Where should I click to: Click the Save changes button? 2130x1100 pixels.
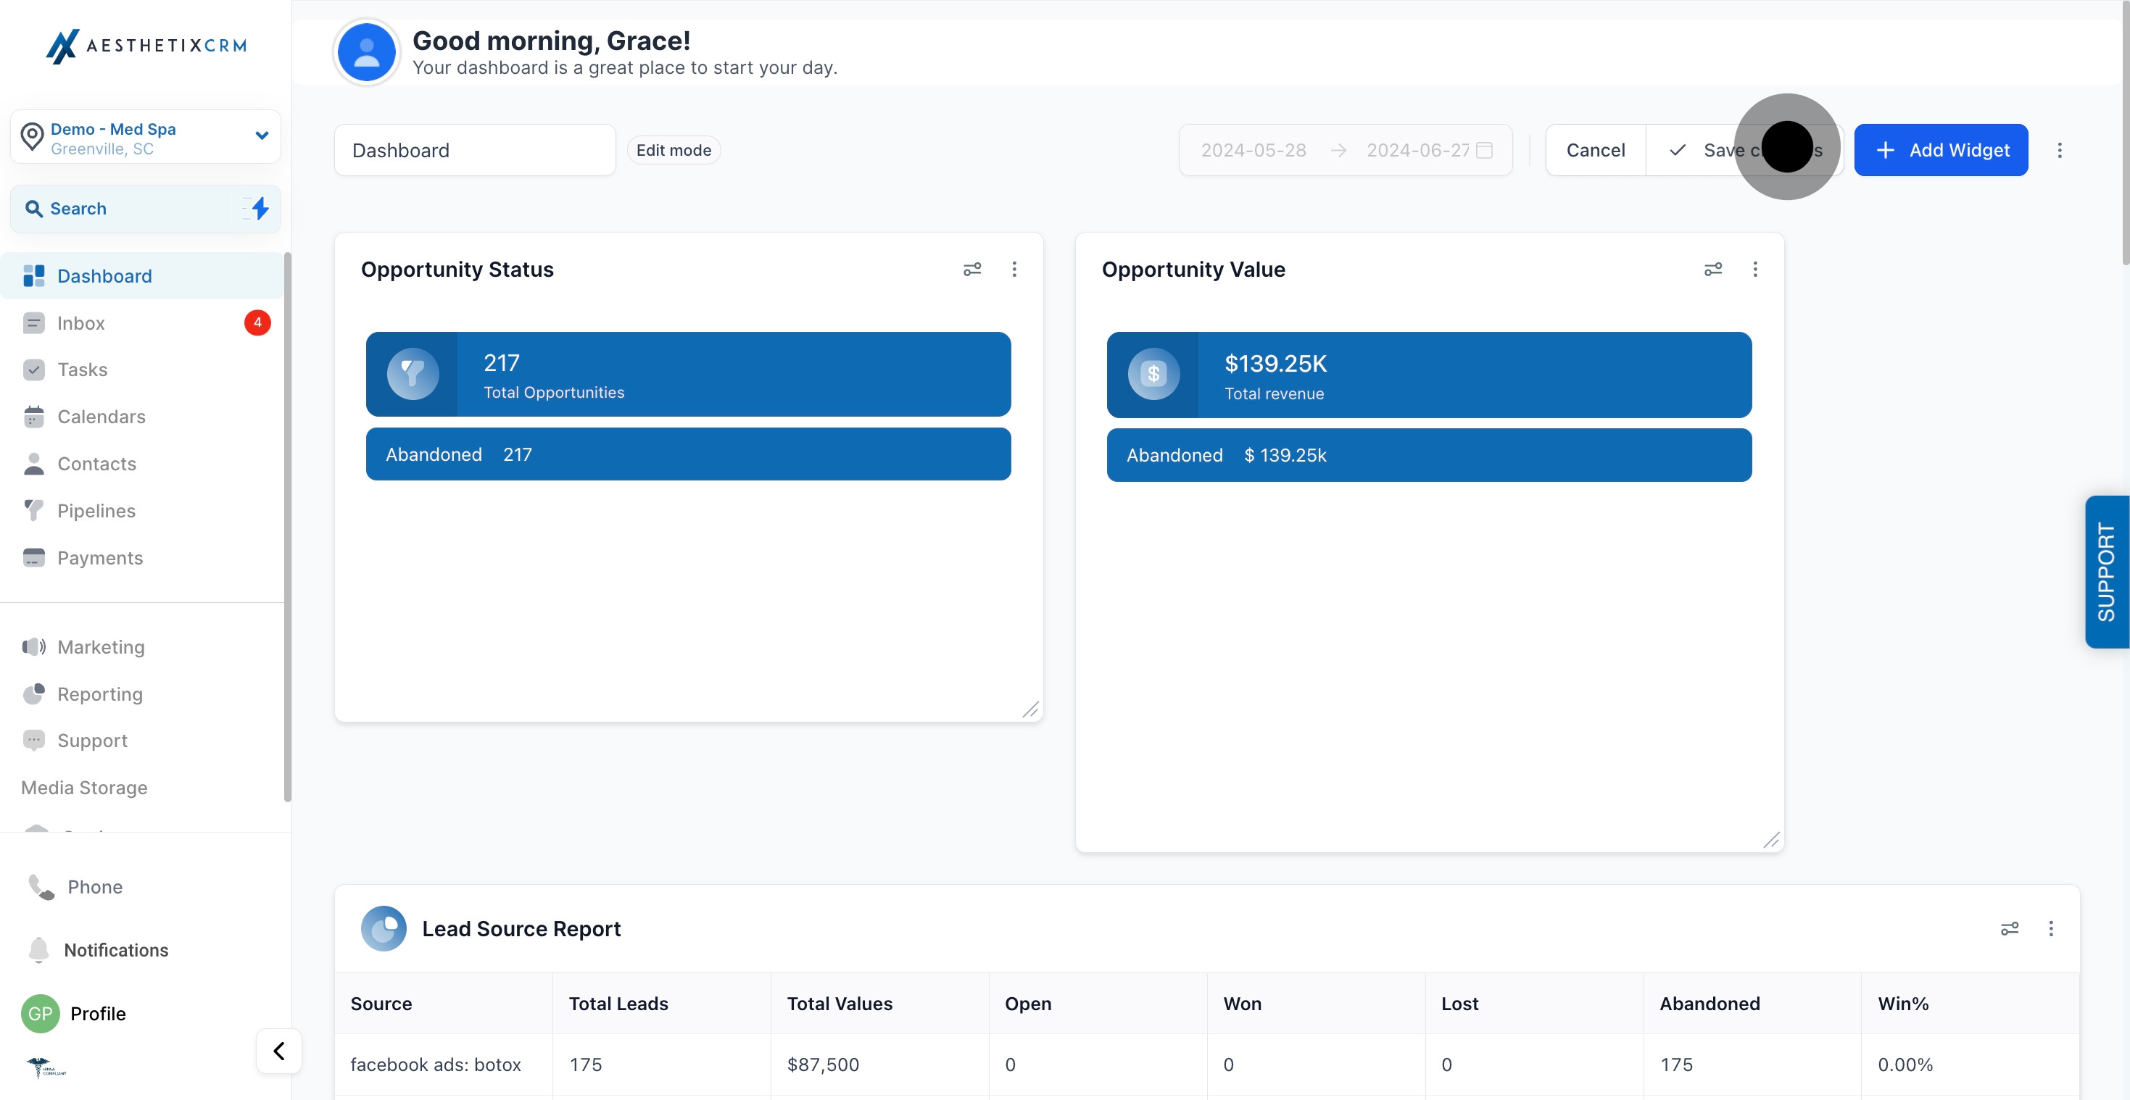[1745, 151]
